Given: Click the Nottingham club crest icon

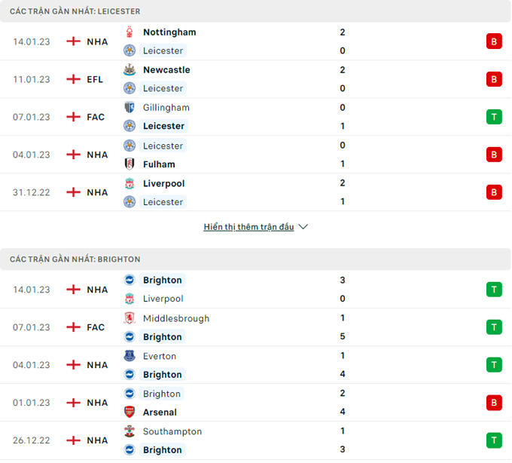Looking at the screenshot, I should [x=130, y=32].
